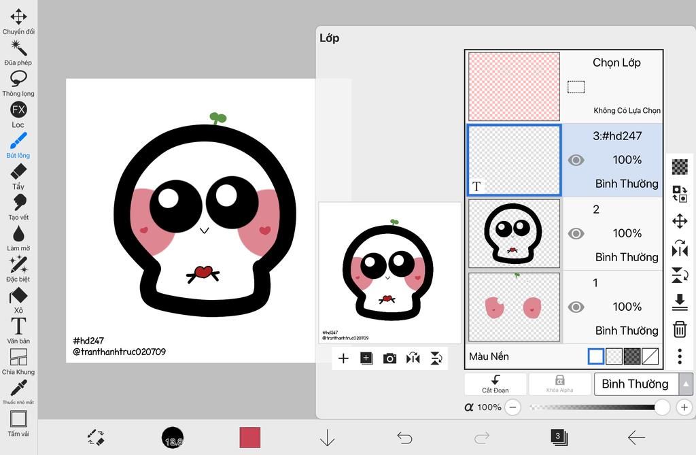Select the Chọn Lớp selection layer thumbnail
Viewport: 696px width, 455px height.
[514, 86]
